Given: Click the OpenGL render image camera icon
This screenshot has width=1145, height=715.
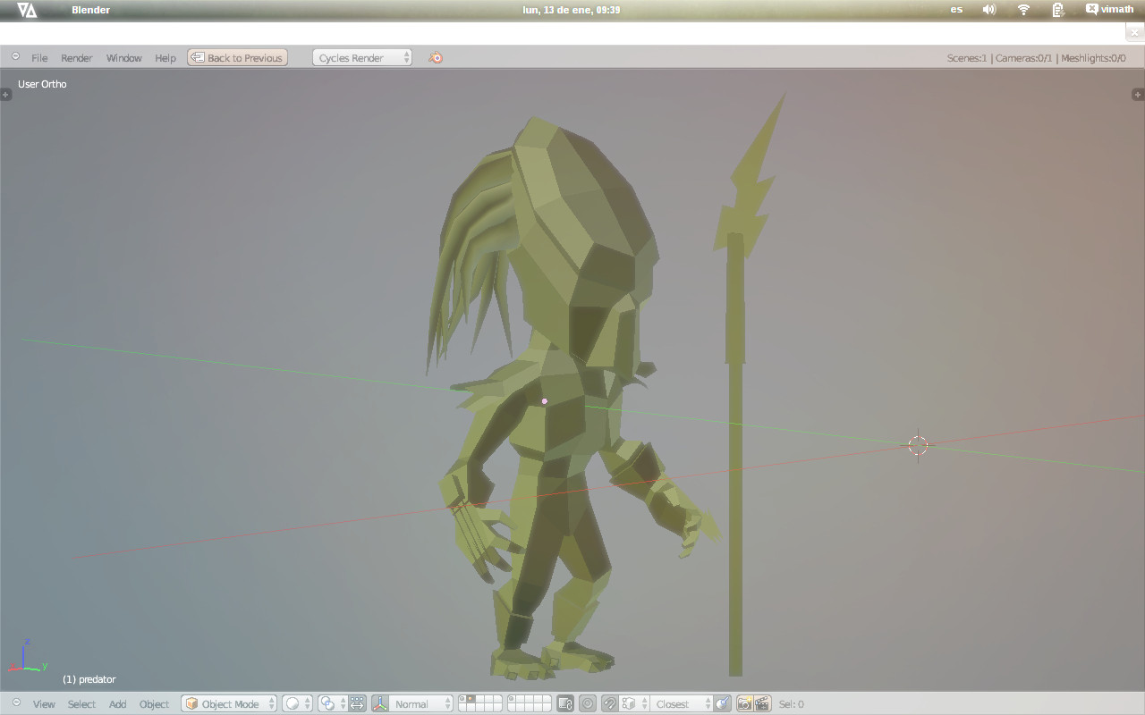Looking at the screenshot, I should (744, 704).
